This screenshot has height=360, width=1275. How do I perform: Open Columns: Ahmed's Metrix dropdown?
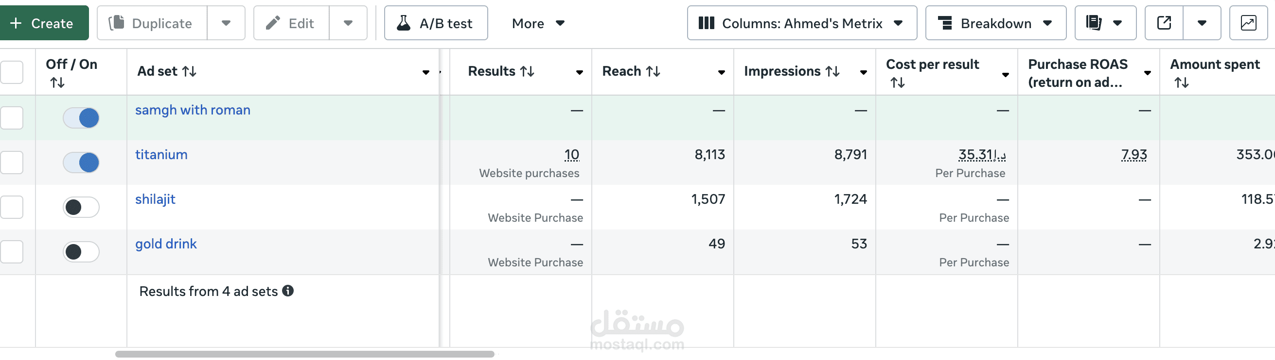tap(801, 23)
